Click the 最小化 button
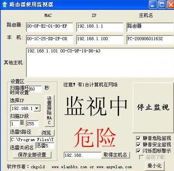 click(x=155, y=166)
